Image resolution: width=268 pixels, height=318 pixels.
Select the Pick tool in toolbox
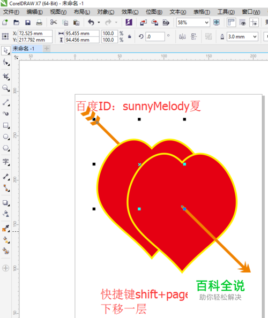tap(6, 50)
